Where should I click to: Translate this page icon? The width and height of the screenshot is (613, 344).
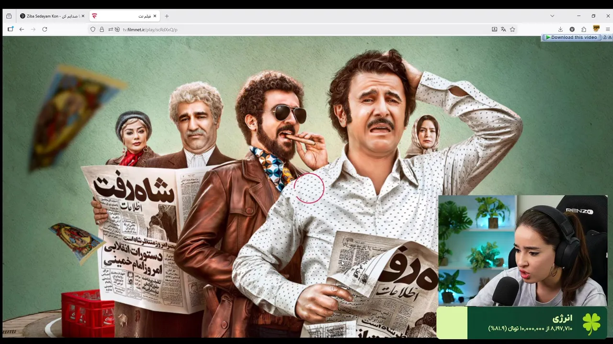pos(503,29)
